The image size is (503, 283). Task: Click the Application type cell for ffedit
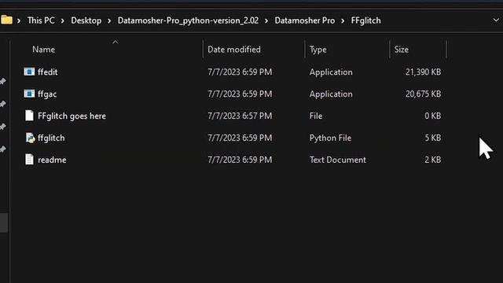[331, 72]
